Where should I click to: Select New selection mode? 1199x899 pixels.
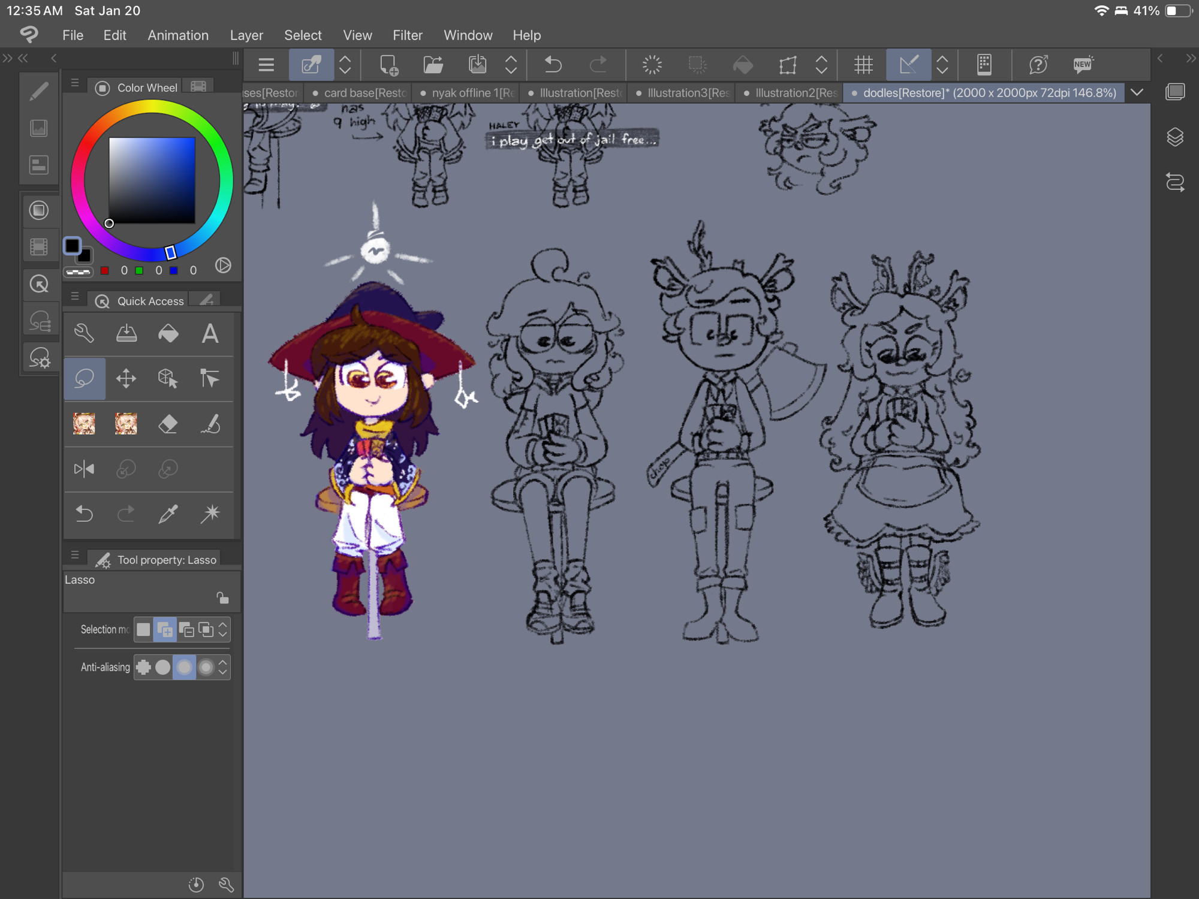[143, 629]
